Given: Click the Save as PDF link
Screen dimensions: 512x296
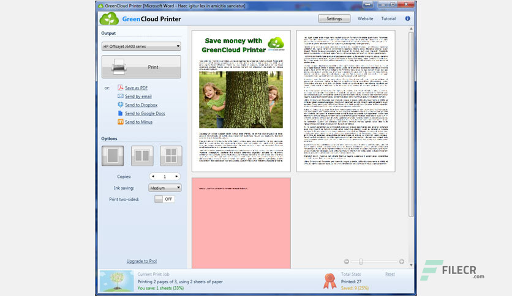Looking at the screenshot, I should (136, 87).
